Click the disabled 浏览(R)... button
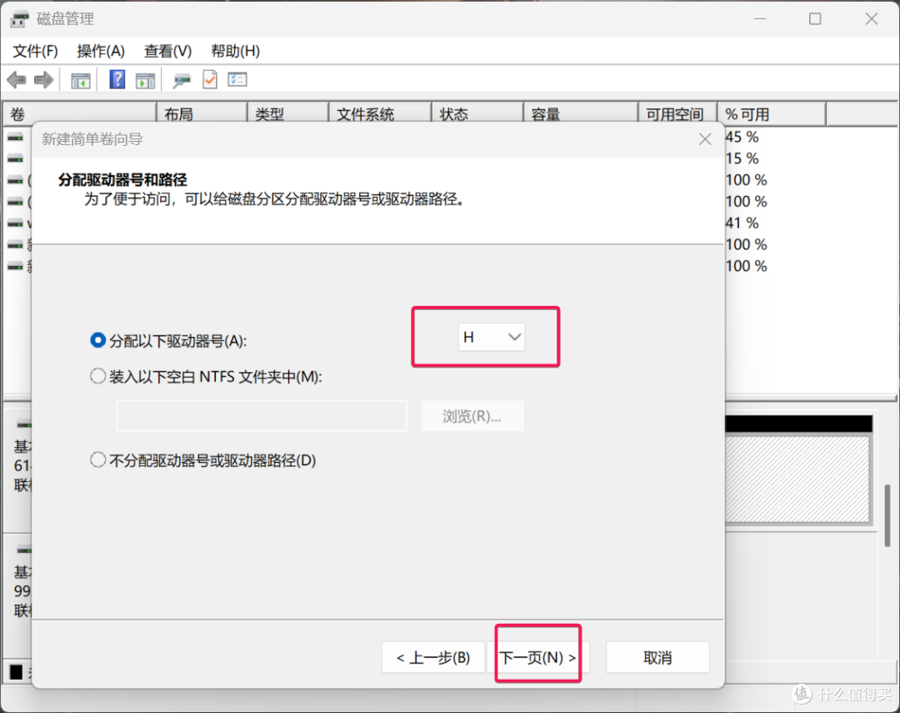This screenshot has height=713, width=900. point(472,416)
